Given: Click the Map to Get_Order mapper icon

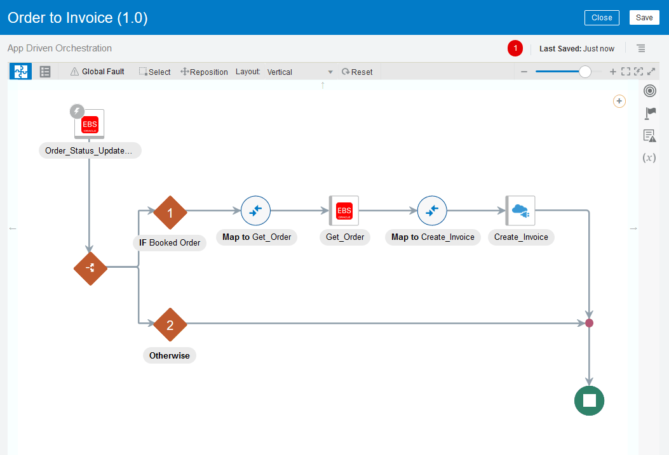Looking at the screenshot, I should [256, 211].
